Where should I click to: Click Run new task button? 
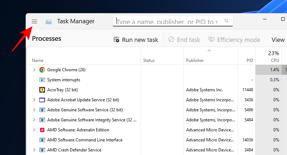[136, 40]
